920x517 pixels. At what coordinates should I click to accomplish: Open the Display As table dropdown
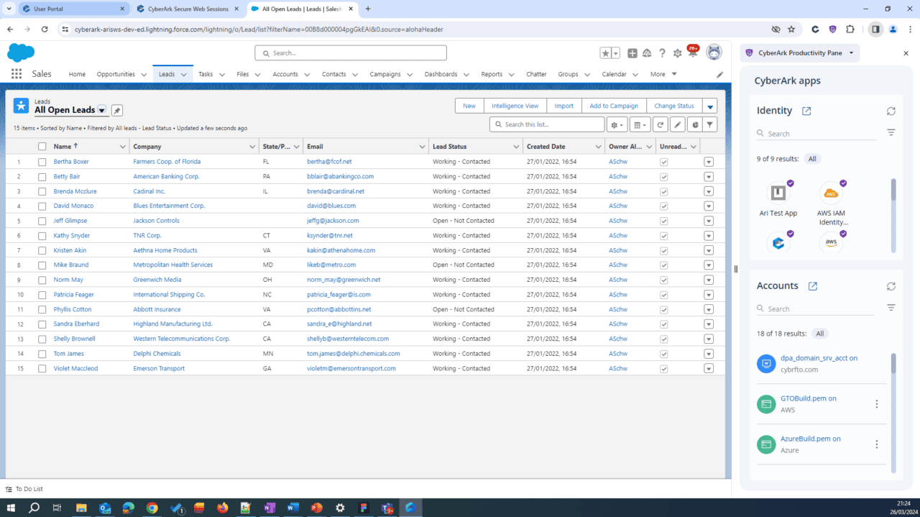coord(638,124)
